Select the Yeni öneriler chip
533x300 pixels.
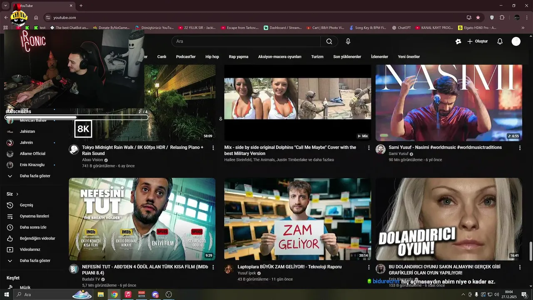click(x=409, y=57)
